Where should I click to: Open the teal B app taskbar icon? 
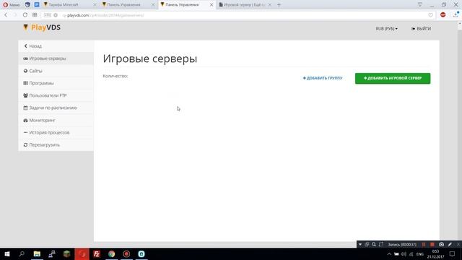coord(141,253)
